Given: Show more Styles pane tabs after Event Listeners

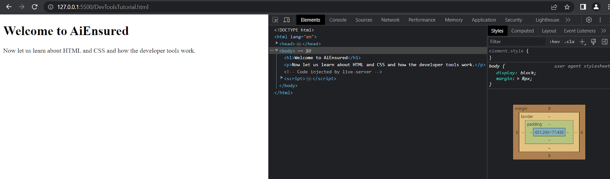Looking at the screenshot, I should click(604, 31).
